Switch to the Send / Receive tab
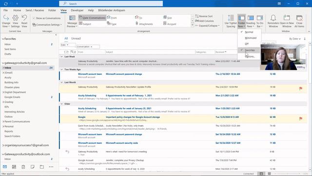This screenshot has height=176, width=312. [35, 10]
